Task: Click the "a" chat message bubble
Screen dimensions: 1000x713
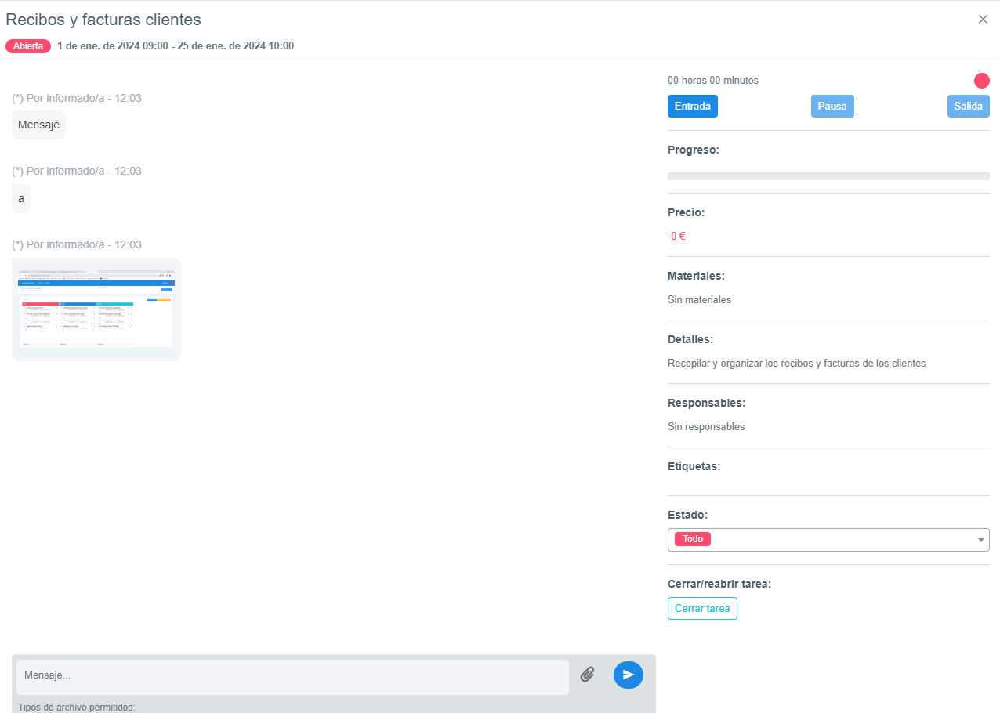Action: point(21,199)
